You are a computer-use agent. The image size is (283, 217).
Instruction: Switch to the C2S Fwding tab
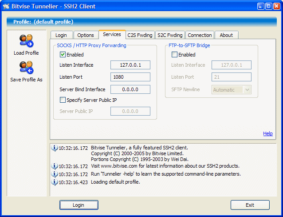[140, 35]
